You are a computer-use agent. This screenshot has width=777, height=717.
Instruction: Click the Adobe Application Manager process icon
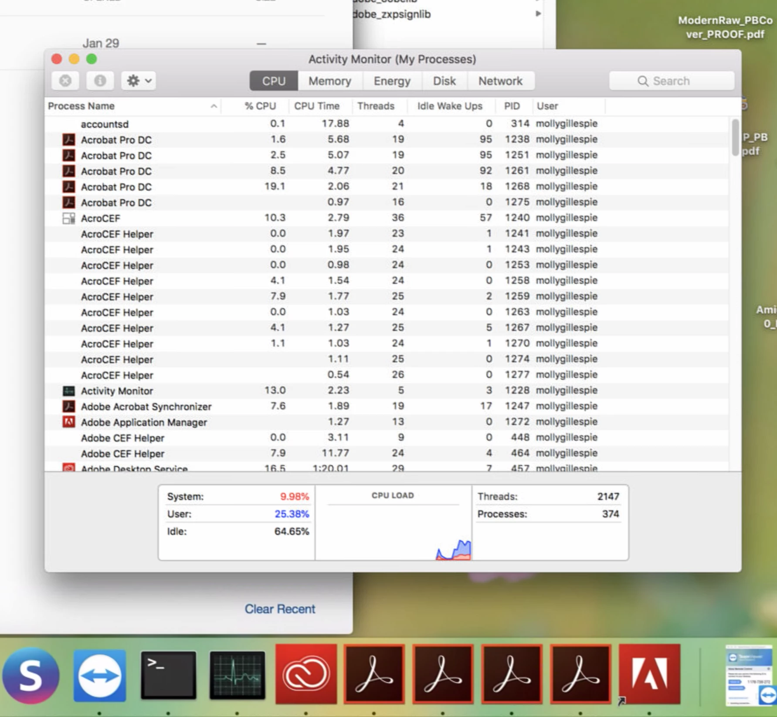68,422
